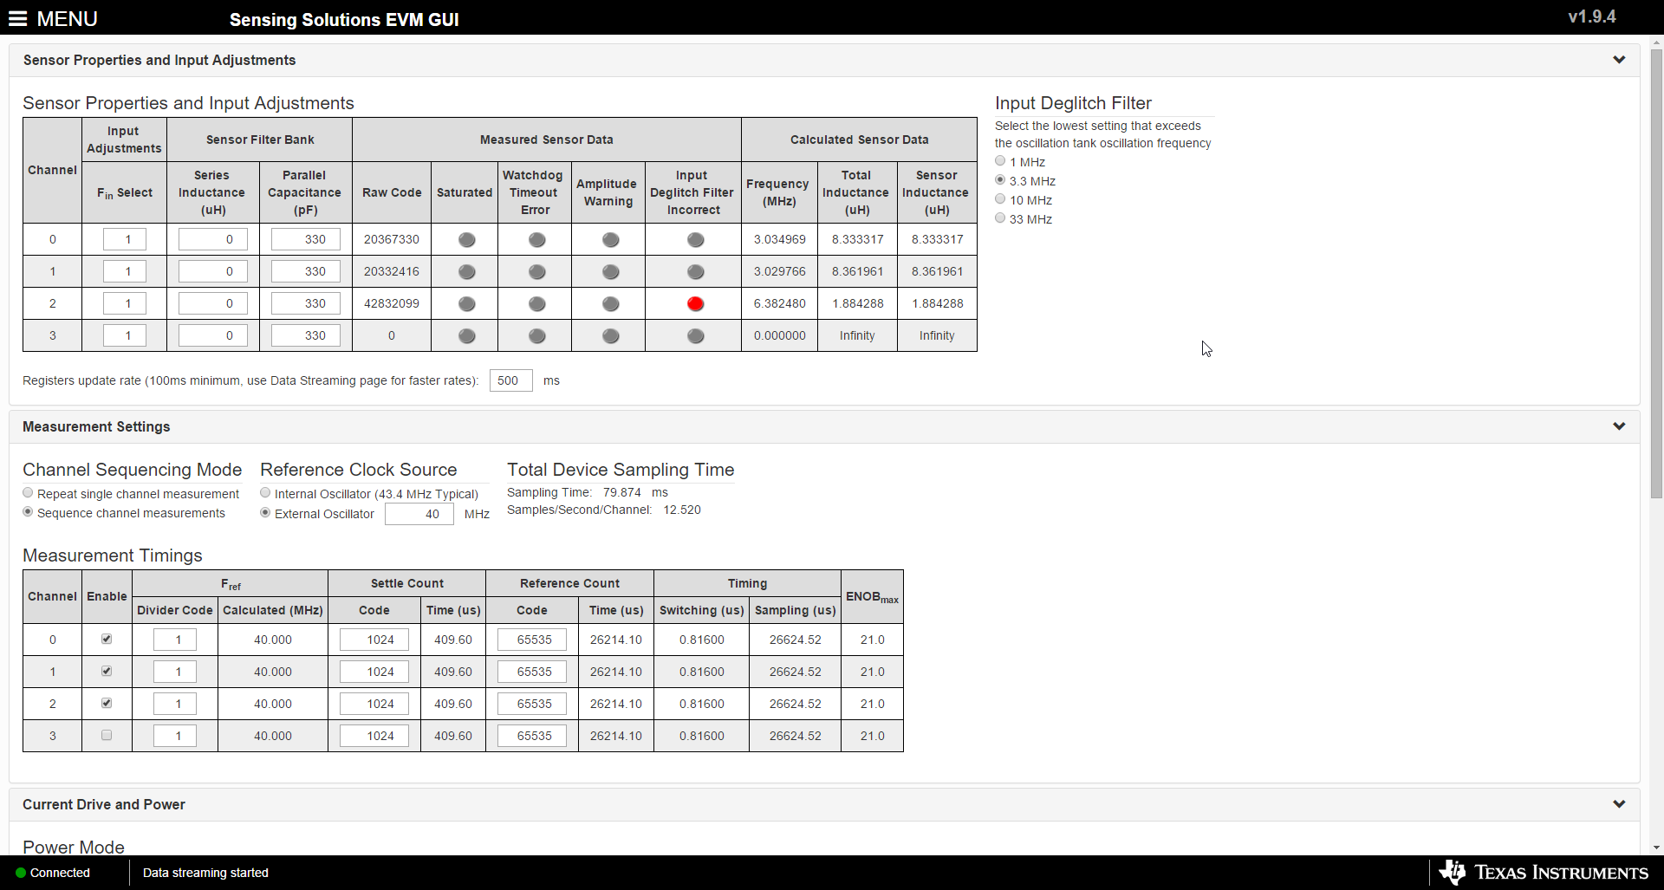This screenshot has height=890, width=1664.
Task: Click the Texas Instruments logo
Action: click(1544, 872)
